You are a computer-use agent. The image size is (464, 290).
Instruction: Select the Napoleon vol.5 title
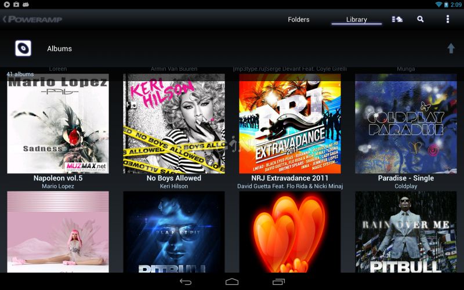pos(58,178)
